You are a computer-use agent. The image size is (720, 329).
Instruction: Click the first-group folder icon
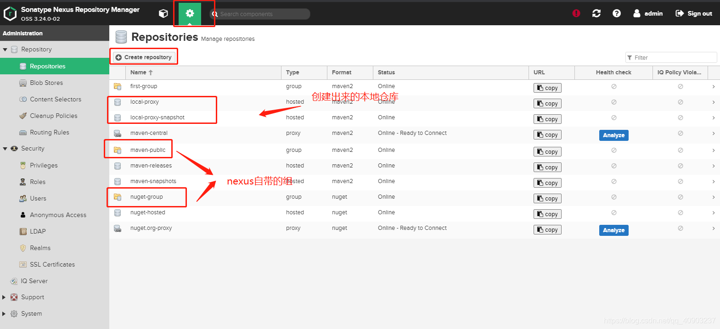click(x=118, y=86)
